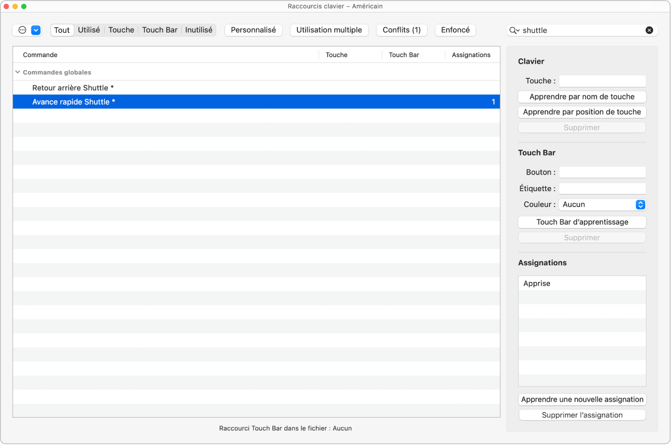Toggle the Utilisation multiple filter

tap(329, 30)
